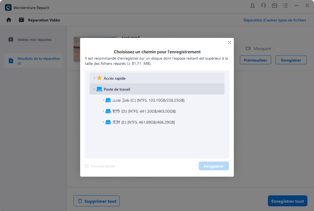
Task: Click the Wondershare Repairit title text
Action: (31, 8)
